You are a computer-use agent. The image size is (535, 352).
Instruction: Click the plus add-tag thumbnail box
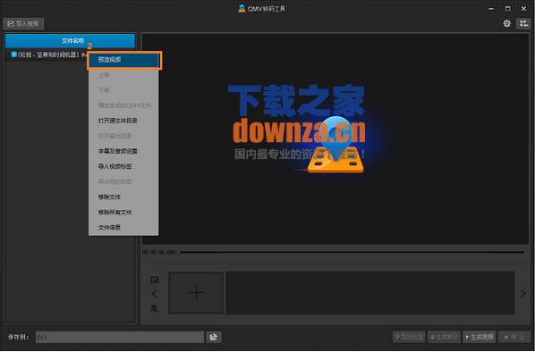[x=196, y=293]
